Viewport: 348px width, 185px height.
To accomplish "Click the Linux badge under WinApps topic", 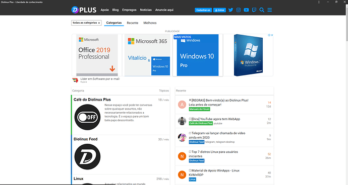I will pos(193,179).
